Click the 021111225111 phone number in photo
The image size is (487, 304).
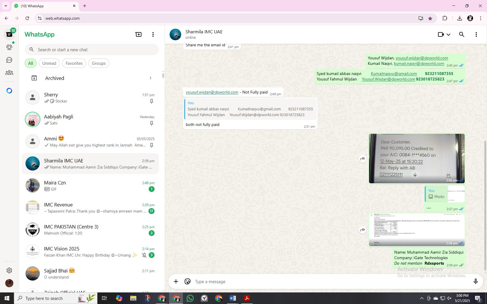tap(391, 174)
